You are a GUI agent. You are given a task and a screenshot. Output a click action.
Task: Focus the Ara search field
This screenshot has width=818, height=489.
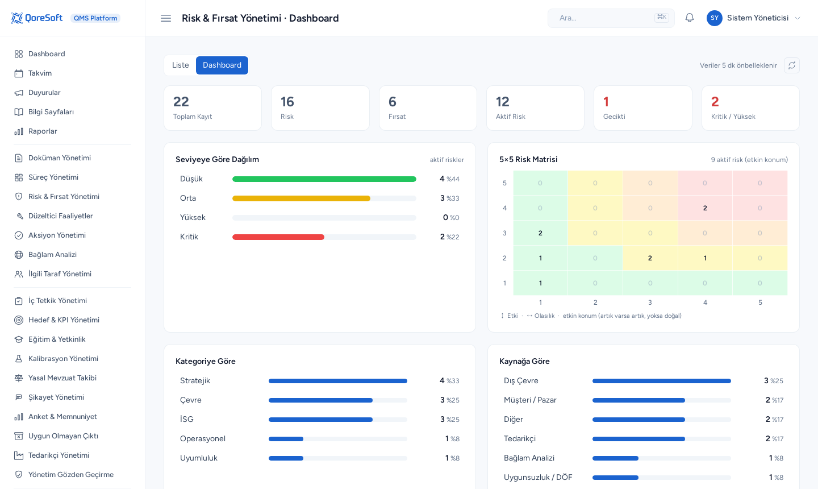(611, 18)
